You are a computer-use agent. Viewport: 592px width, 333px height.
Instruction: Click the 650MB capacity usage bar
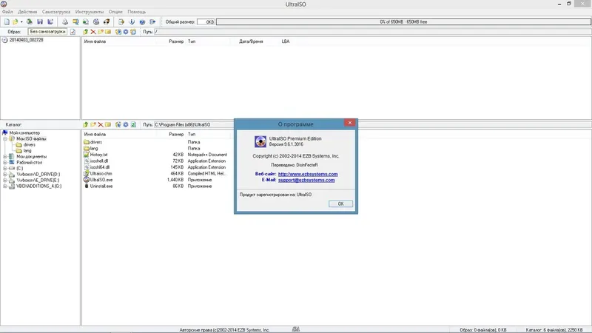click(403, 22)
